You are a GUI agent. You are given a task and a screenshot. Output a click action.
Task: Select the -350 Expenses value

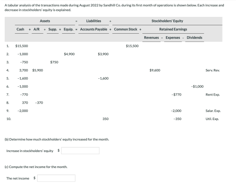[x=177, y=119]
